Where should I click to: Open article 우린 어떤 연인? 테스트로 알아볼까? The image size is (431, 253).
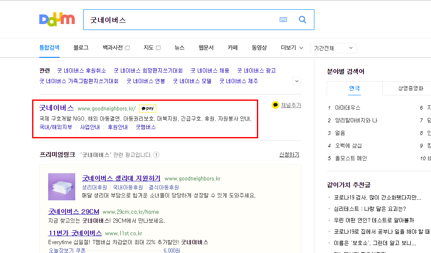[374, 221]
